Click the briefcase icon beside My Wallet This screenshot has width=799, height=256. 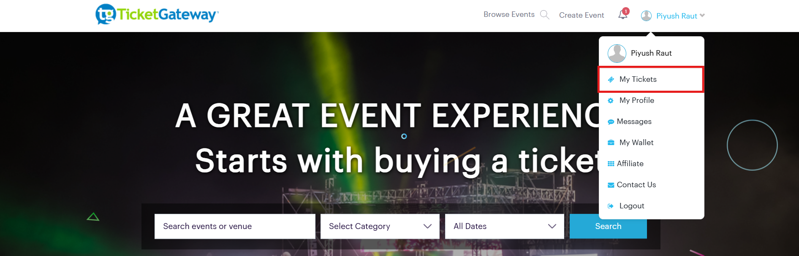pyautogui.click(x=611, y=143)
